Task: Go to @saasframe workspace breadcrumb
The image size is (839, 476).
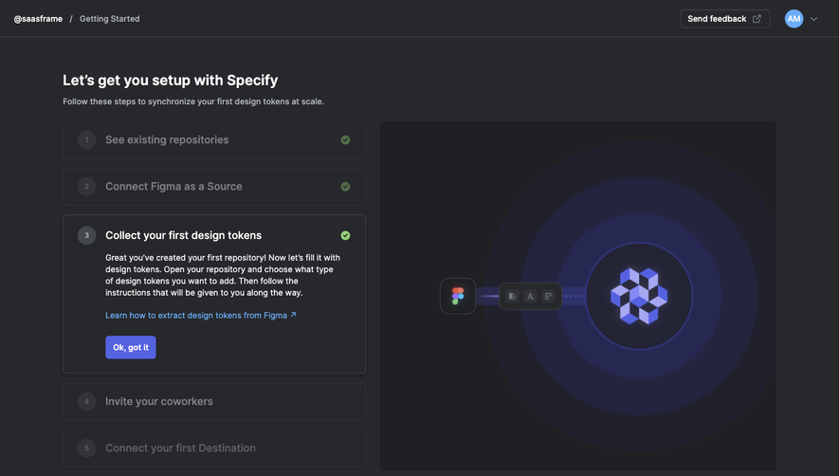Action: 38,19
